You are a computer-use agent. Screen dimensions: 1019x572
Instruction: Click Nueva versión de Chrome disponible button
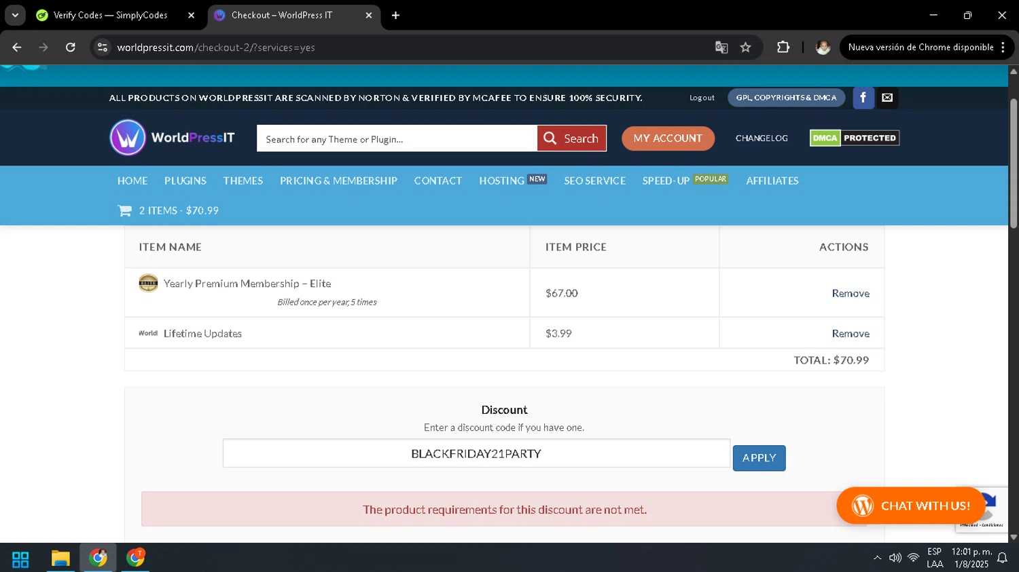[920, 47]
